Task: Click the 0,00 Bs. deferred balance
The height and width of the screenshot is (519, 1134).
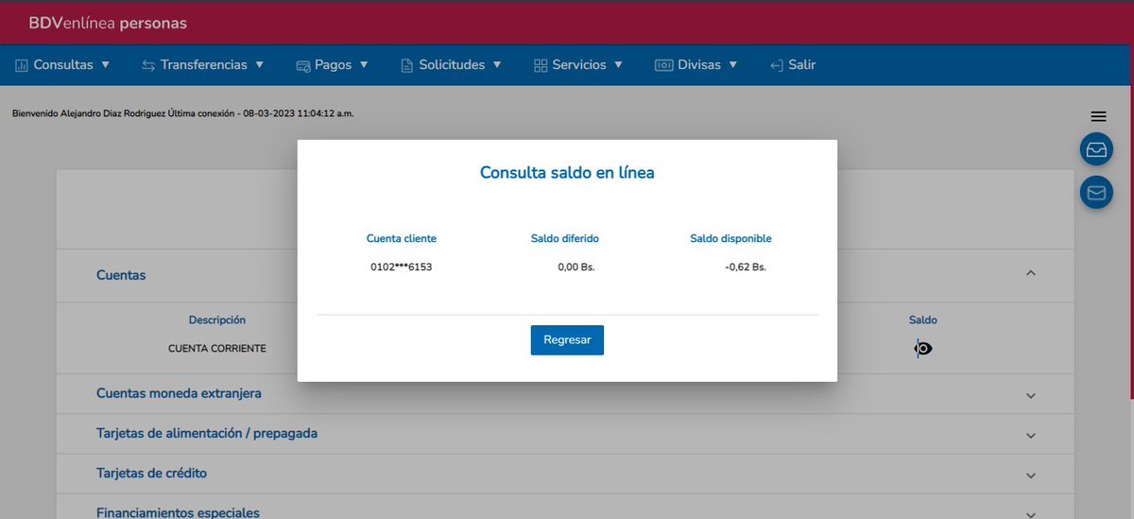Action: pos(576,267)
